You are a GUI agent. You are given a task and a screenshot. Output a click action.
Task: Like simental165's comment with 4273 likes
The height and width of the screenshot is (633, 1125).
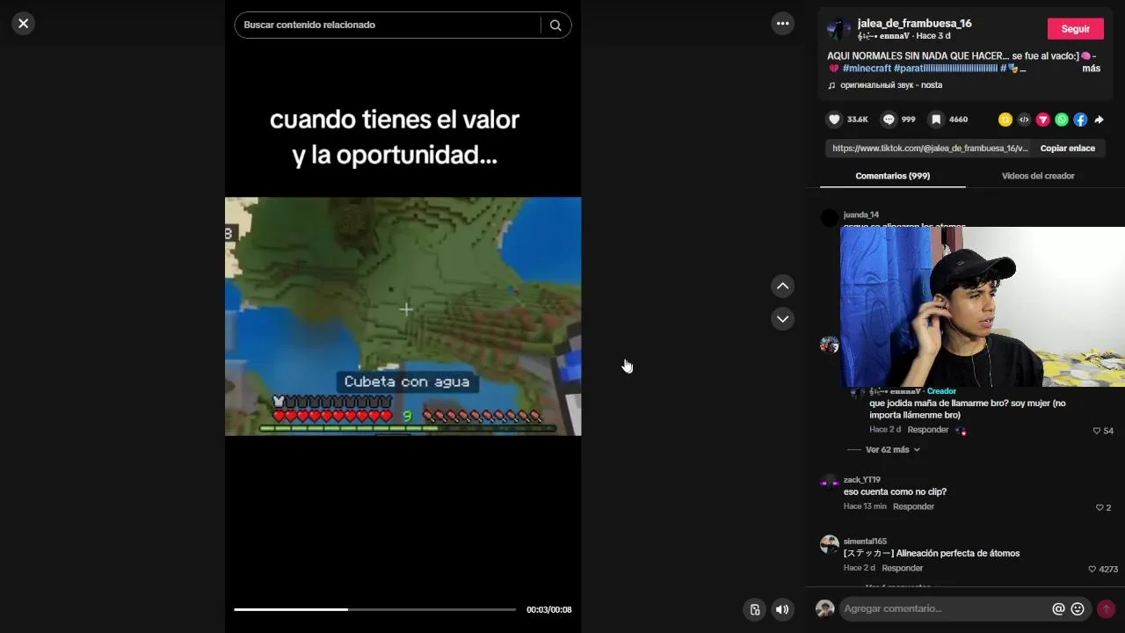pyautogui.click(x=1092, y=569)
